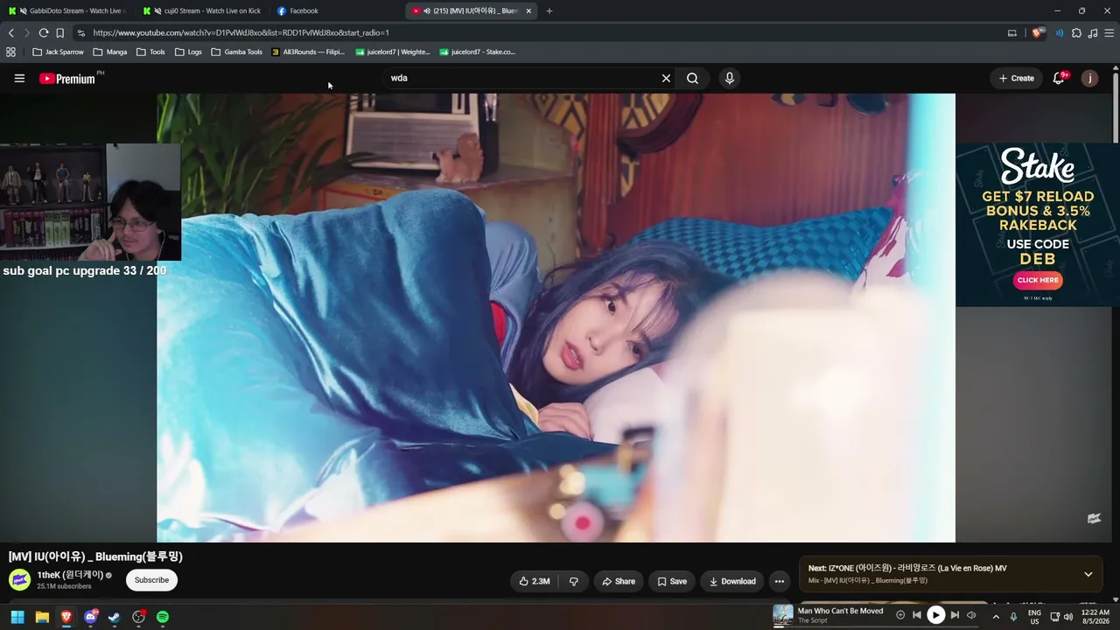Open Spotify from the taskbar
The width and height of the screenshot is (1120, 630).
tap(163, 617)
